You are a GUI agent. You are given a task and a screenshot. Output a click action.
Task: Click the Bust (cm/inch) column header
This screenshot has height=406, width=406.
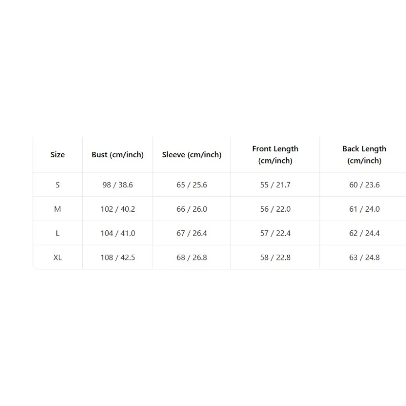118,155
